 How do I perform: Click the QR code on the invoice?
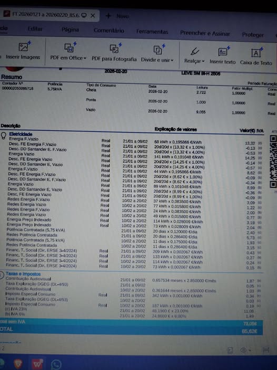[x=273, y=162]
